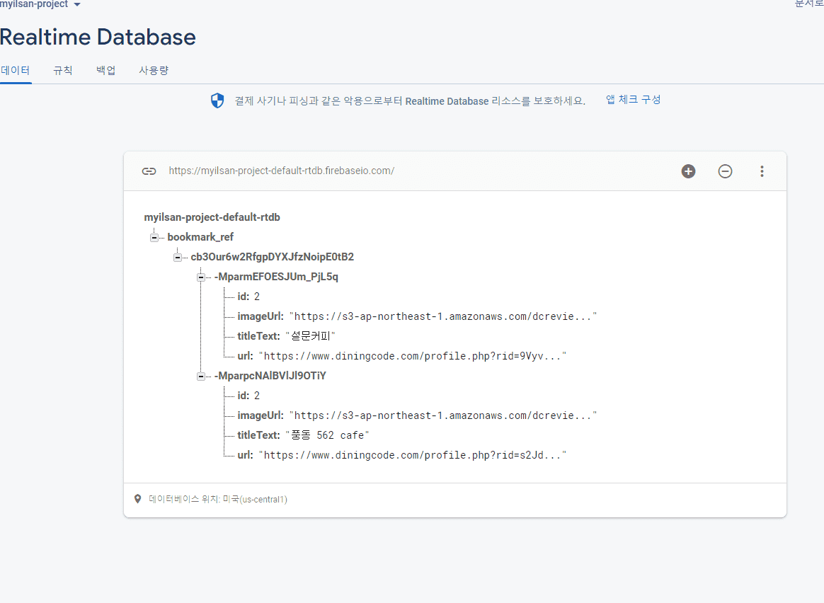The image size is (824, 603).
Task: Click the url value ending rid=9Vyv...
Action: 413,356
